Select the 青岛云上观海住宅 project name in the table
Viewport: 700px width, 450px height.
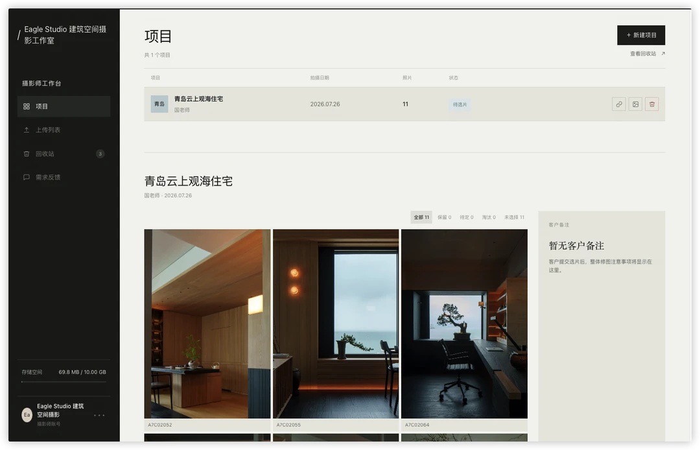point(199,99)
